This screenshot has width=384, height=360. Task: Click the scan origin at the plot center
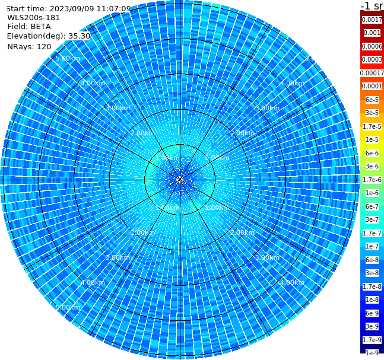click(x=180, y=180)
